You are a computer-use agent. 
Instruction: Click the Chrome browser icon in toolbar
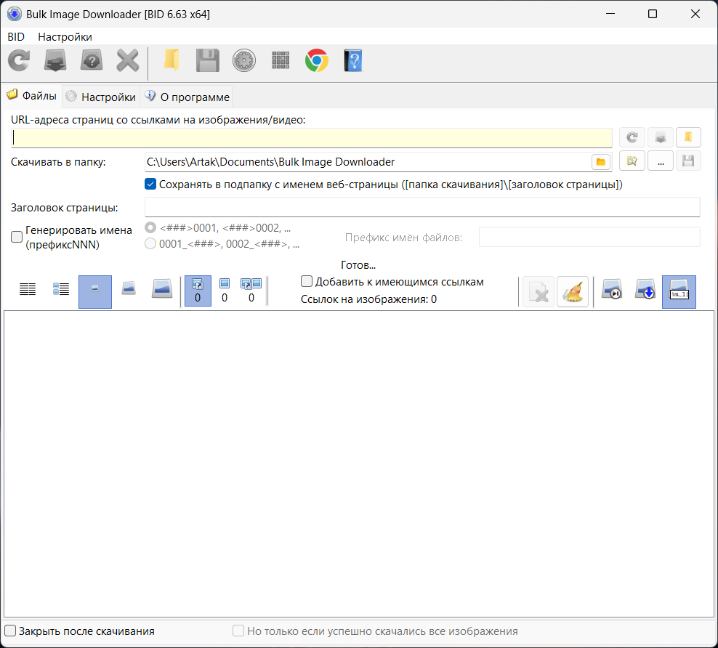(x=317, y=60)
